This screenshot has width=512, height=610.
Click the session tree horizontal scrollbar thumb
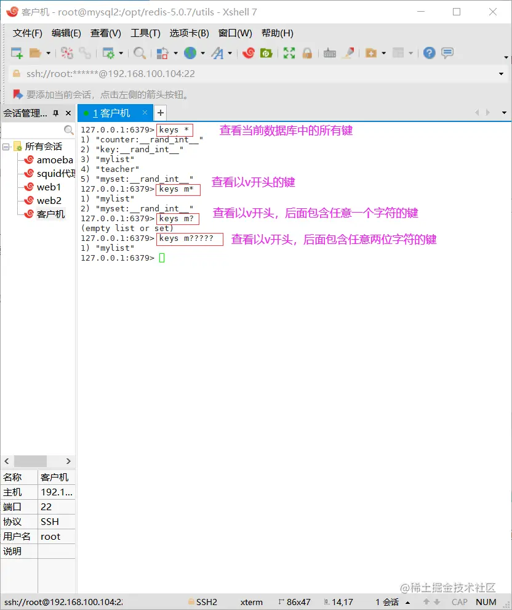coord(30,462)
